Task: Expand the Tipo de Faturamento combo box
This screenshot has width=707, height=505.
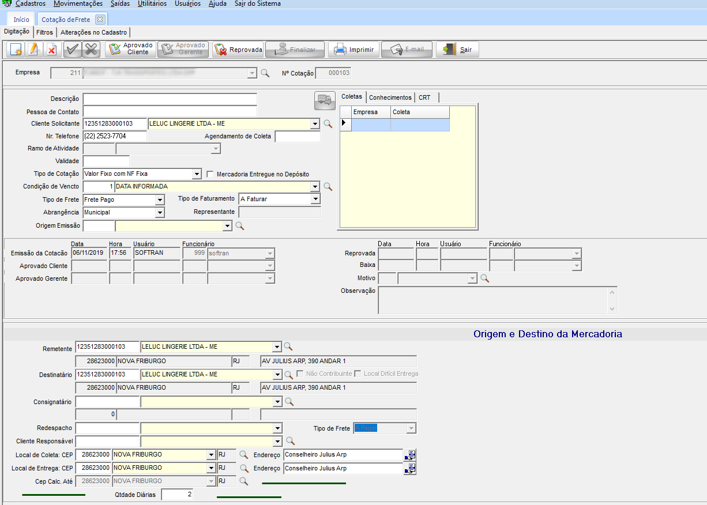Action: 315,199
